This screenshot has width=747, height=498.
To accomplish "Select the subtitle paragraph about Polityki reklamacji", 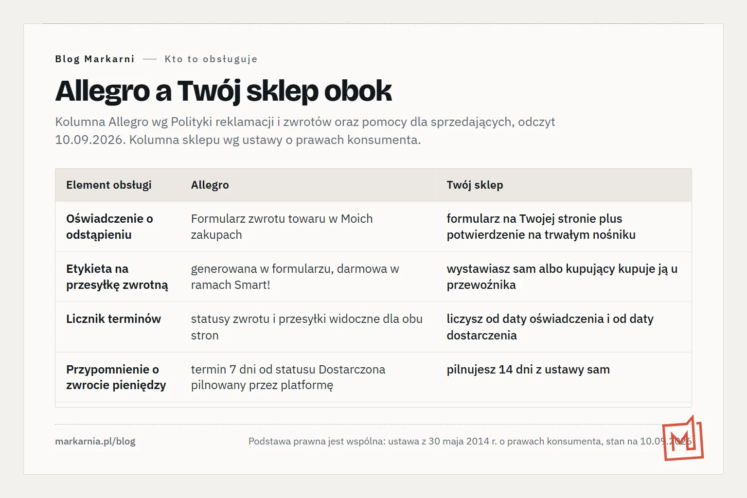I will pyautogui.click(x=305, y=130).
